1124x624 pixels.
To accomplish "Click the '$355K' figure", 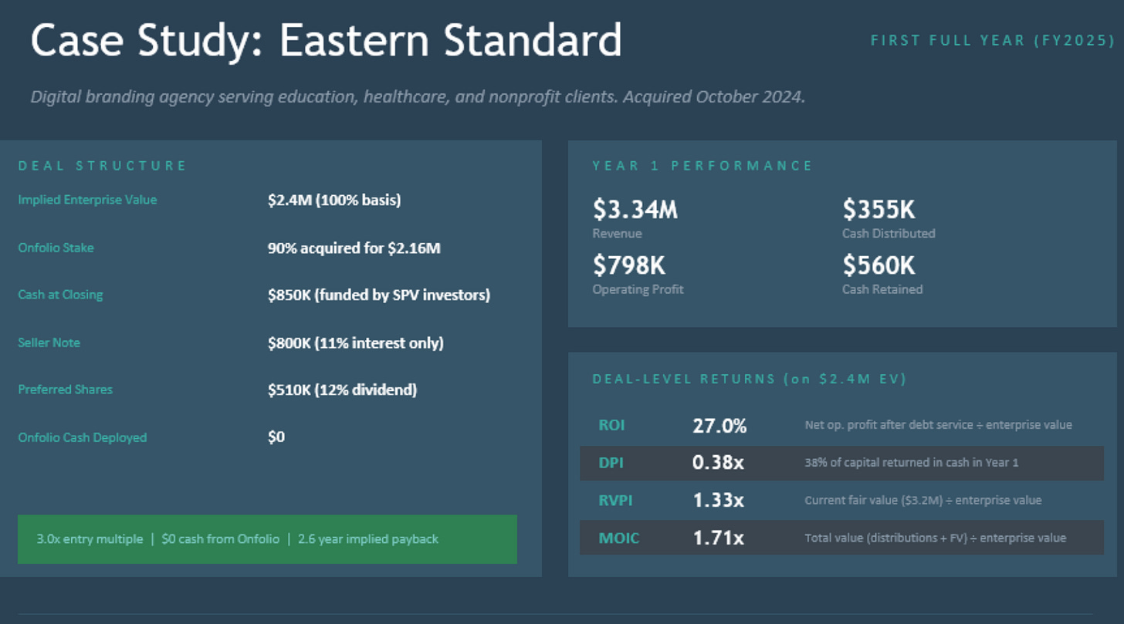I will [879, 209].
